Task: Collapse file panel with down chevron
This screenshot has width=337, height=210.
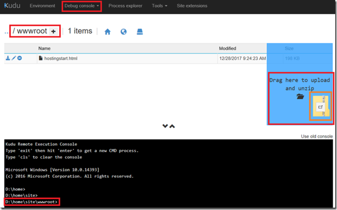Action: pos(165,126)
